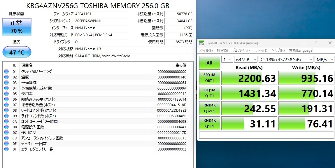Open the C: 18% drive selector dropdown

click(x=286, y=60)
